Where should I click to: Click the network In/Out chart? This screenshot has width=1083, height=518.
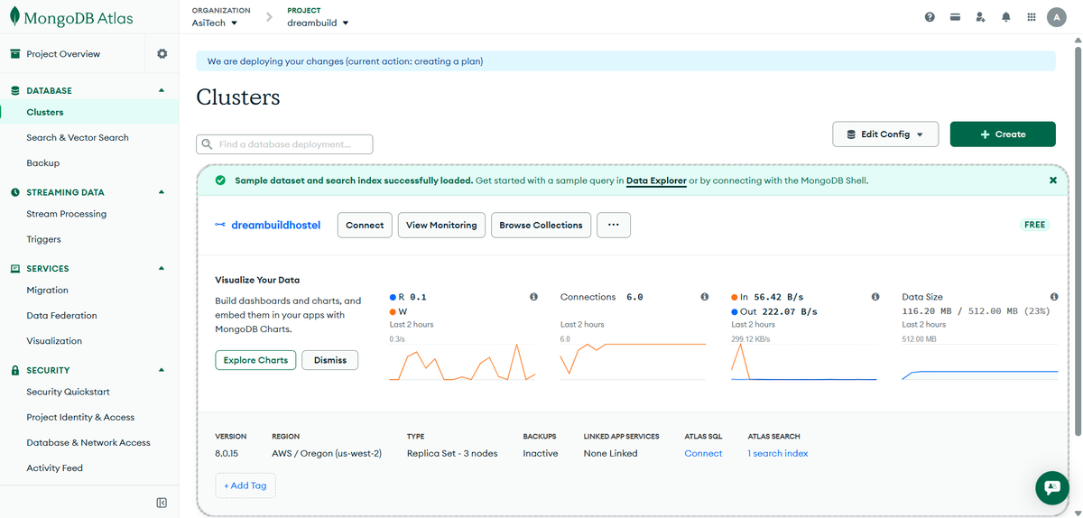(804, 361)
